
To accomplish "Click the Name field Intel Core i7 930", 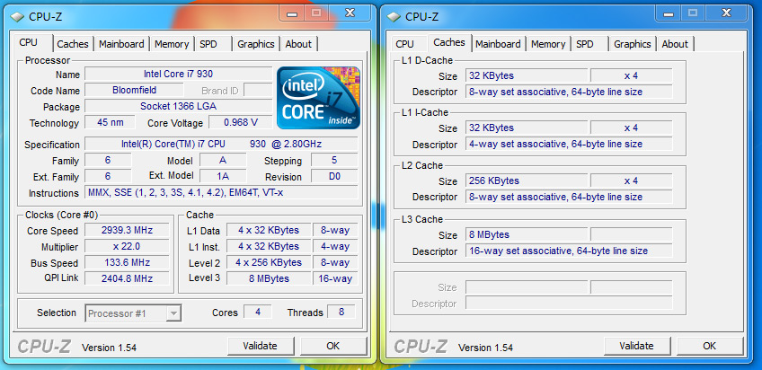I will pyautogui.click(x=178, y=74).
